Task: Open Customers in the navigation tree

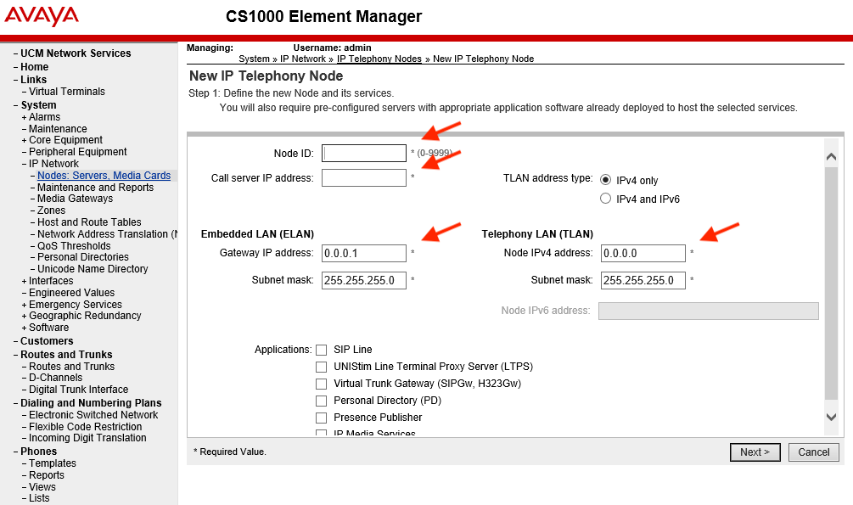Action: [47, 341]
